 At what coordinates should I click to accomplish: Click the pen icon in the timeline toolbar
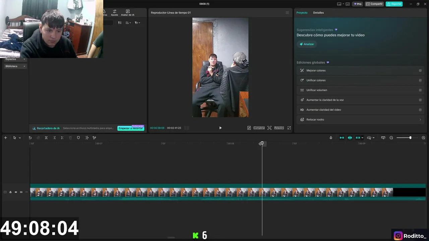(95, 138)
